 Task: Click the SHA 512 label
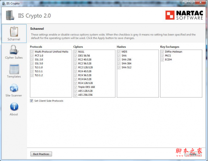(127, 67)
